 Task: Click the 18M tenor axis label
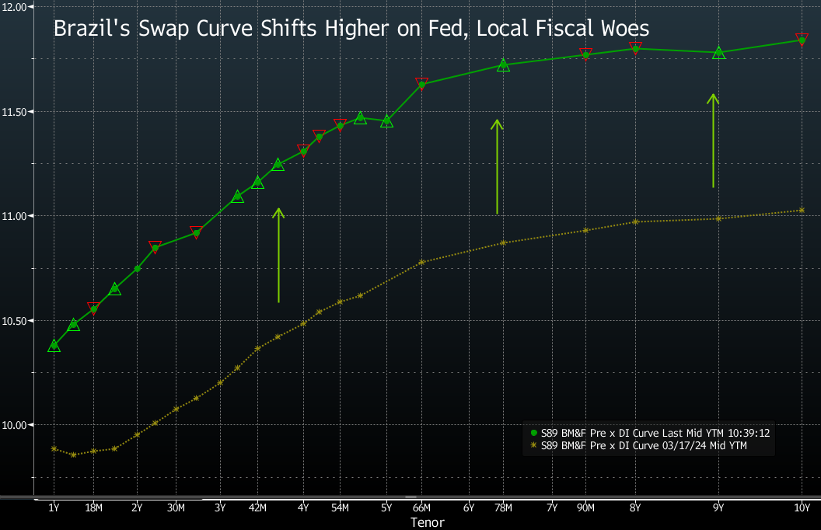[94, 507]
